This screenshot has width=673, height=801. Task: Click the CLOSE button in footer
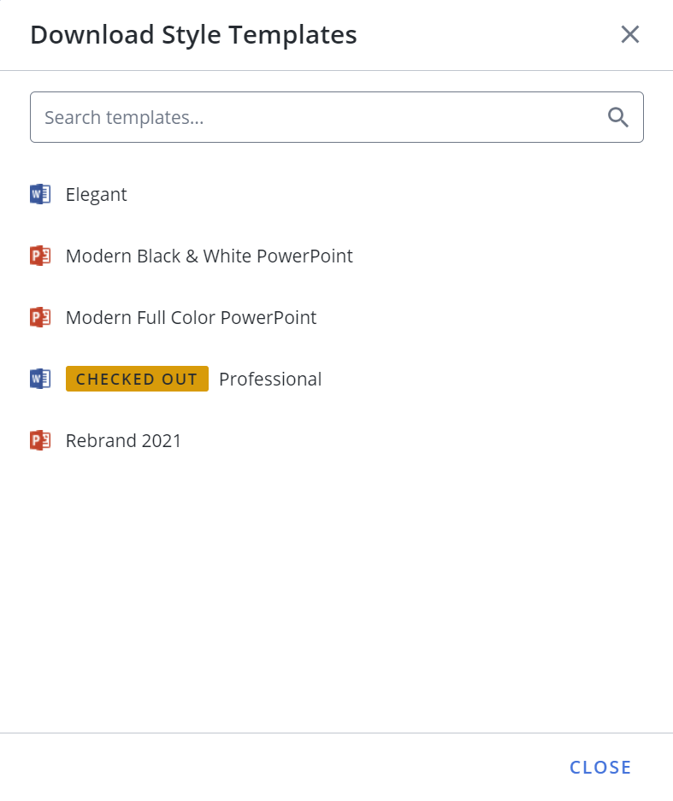600,768
